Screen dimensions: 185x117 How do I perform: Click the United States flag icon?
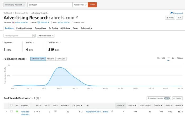pos(13,22)
